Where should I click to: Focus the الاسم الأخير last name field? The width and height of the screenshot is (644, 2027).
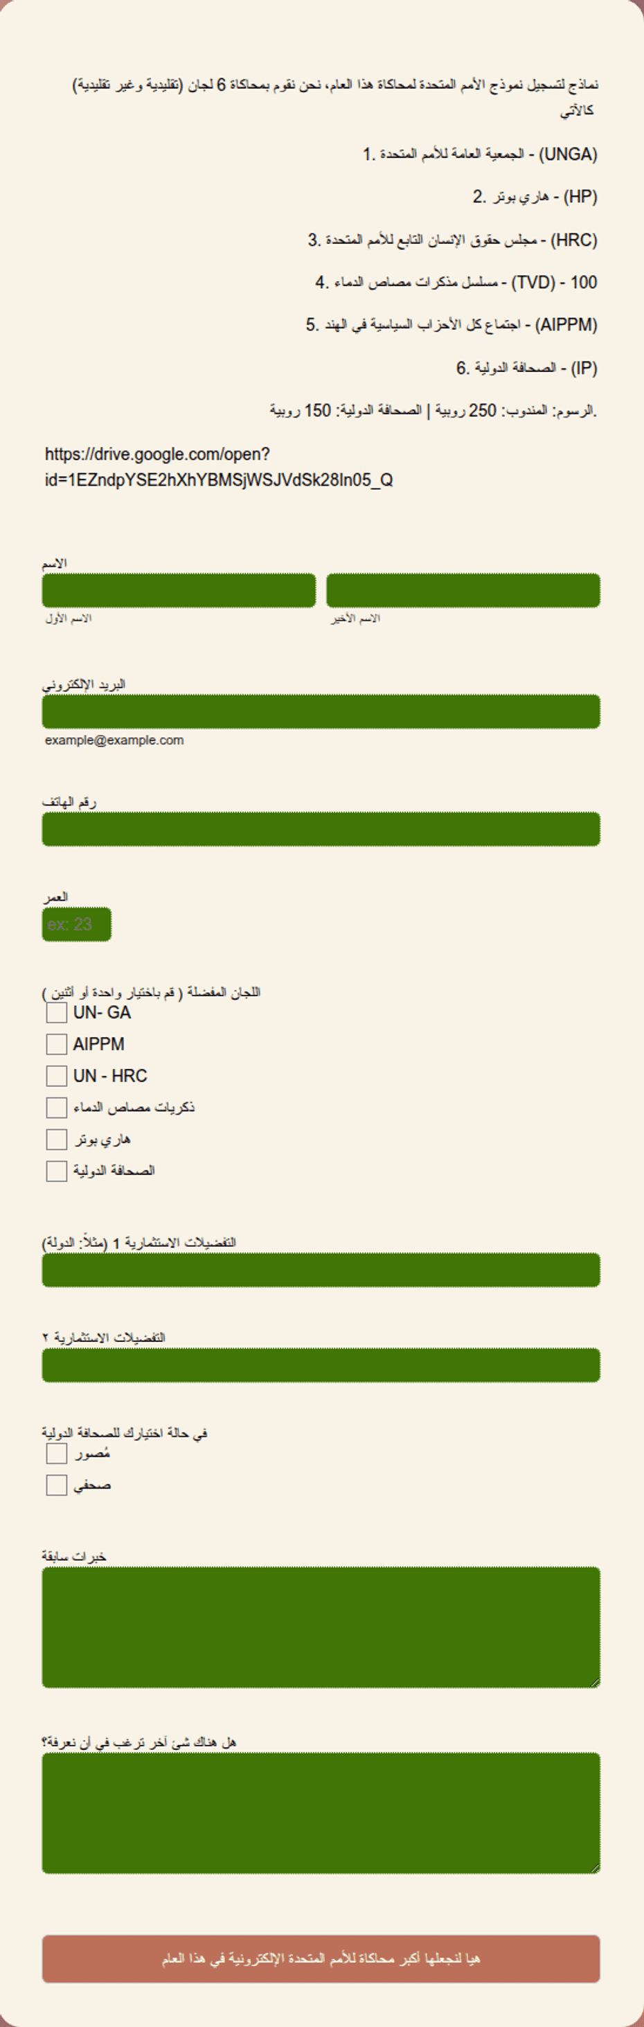(x=463, y=590)
